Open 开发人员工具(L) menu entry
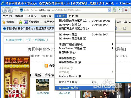The image size is (131, 98). [x=85, y=82]
